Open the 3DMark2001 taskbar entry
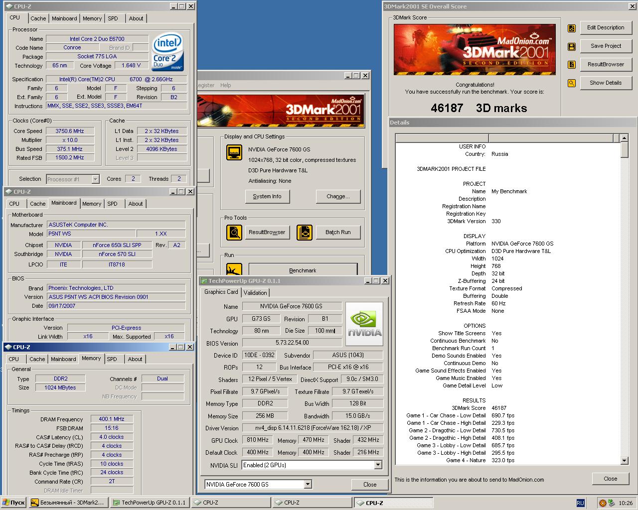The height and width of the screenshot is (510, 638). [x=68, y=503]
